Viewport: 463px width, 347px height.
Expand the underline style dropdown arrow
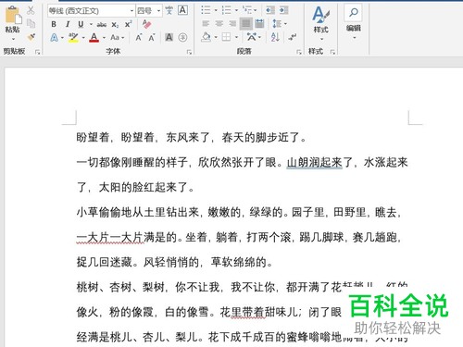click(91, 24)
